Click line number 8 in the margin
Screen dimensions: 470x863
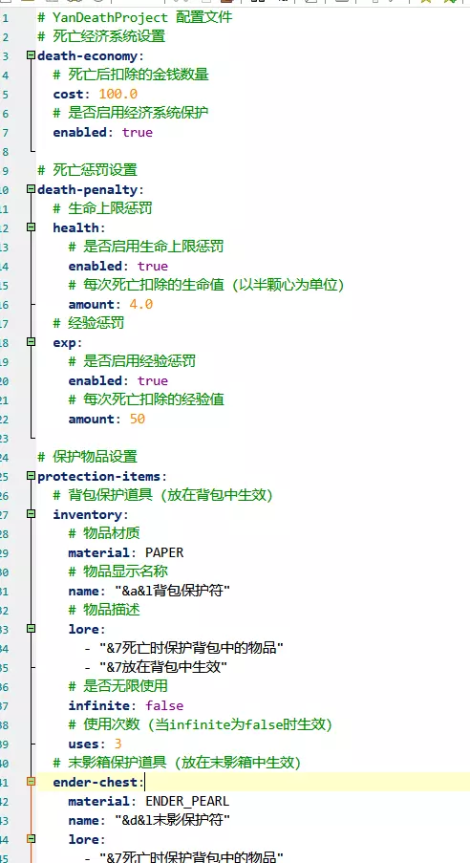6,152
